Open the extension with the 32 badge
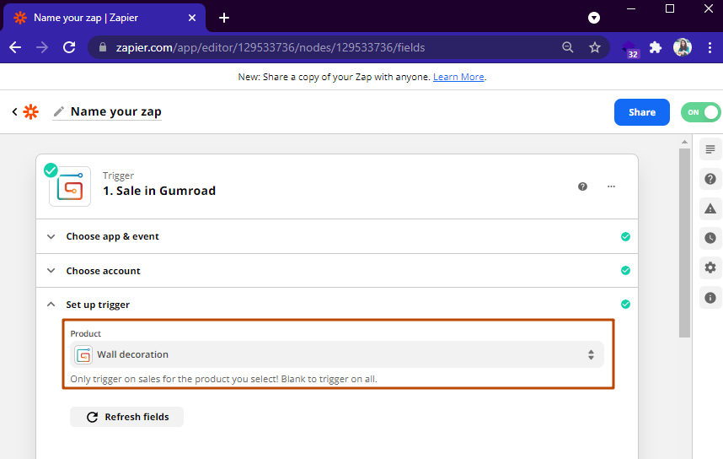This screenshot has width=723, height=459. [x=630, y=48]
